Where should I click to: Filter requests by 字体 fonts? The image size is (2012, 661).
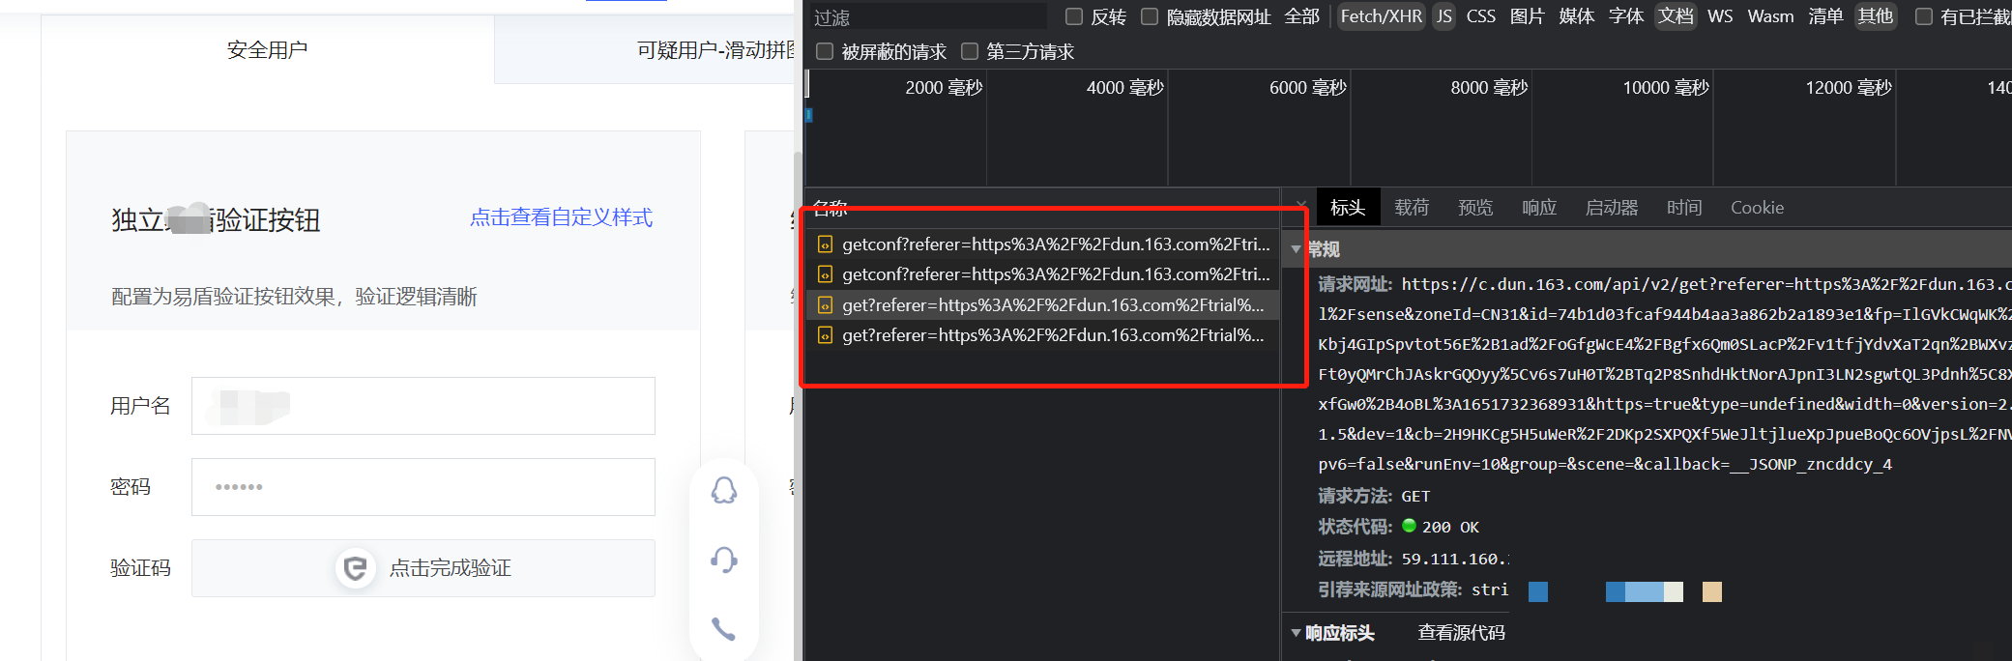(1626, 16)
